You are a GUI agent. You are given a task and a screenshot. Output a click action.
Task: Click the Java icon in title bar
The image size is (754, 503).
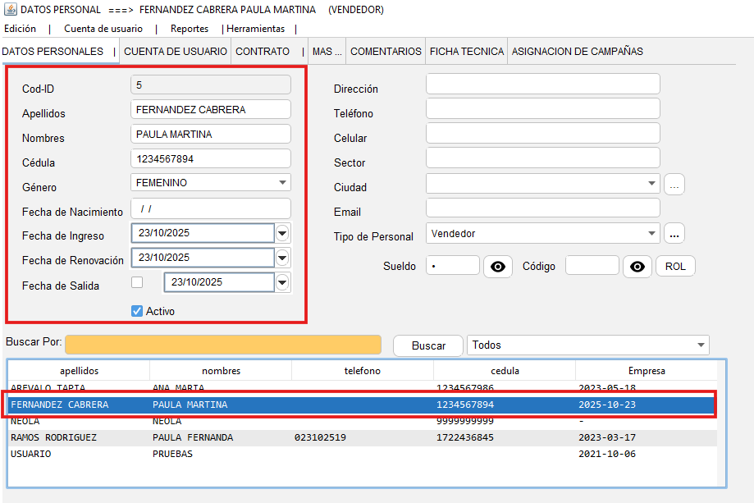9,10
